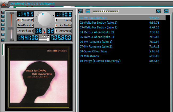Click the duration 6:36.02
This screenshot has height=112, width=173.
[x=154, y=56]
